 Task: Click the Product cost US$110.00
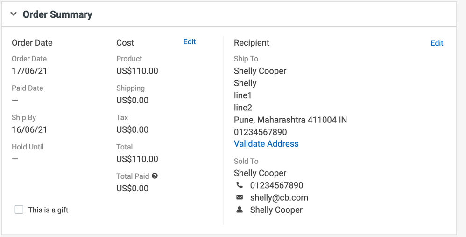click(x=137, y=71)
